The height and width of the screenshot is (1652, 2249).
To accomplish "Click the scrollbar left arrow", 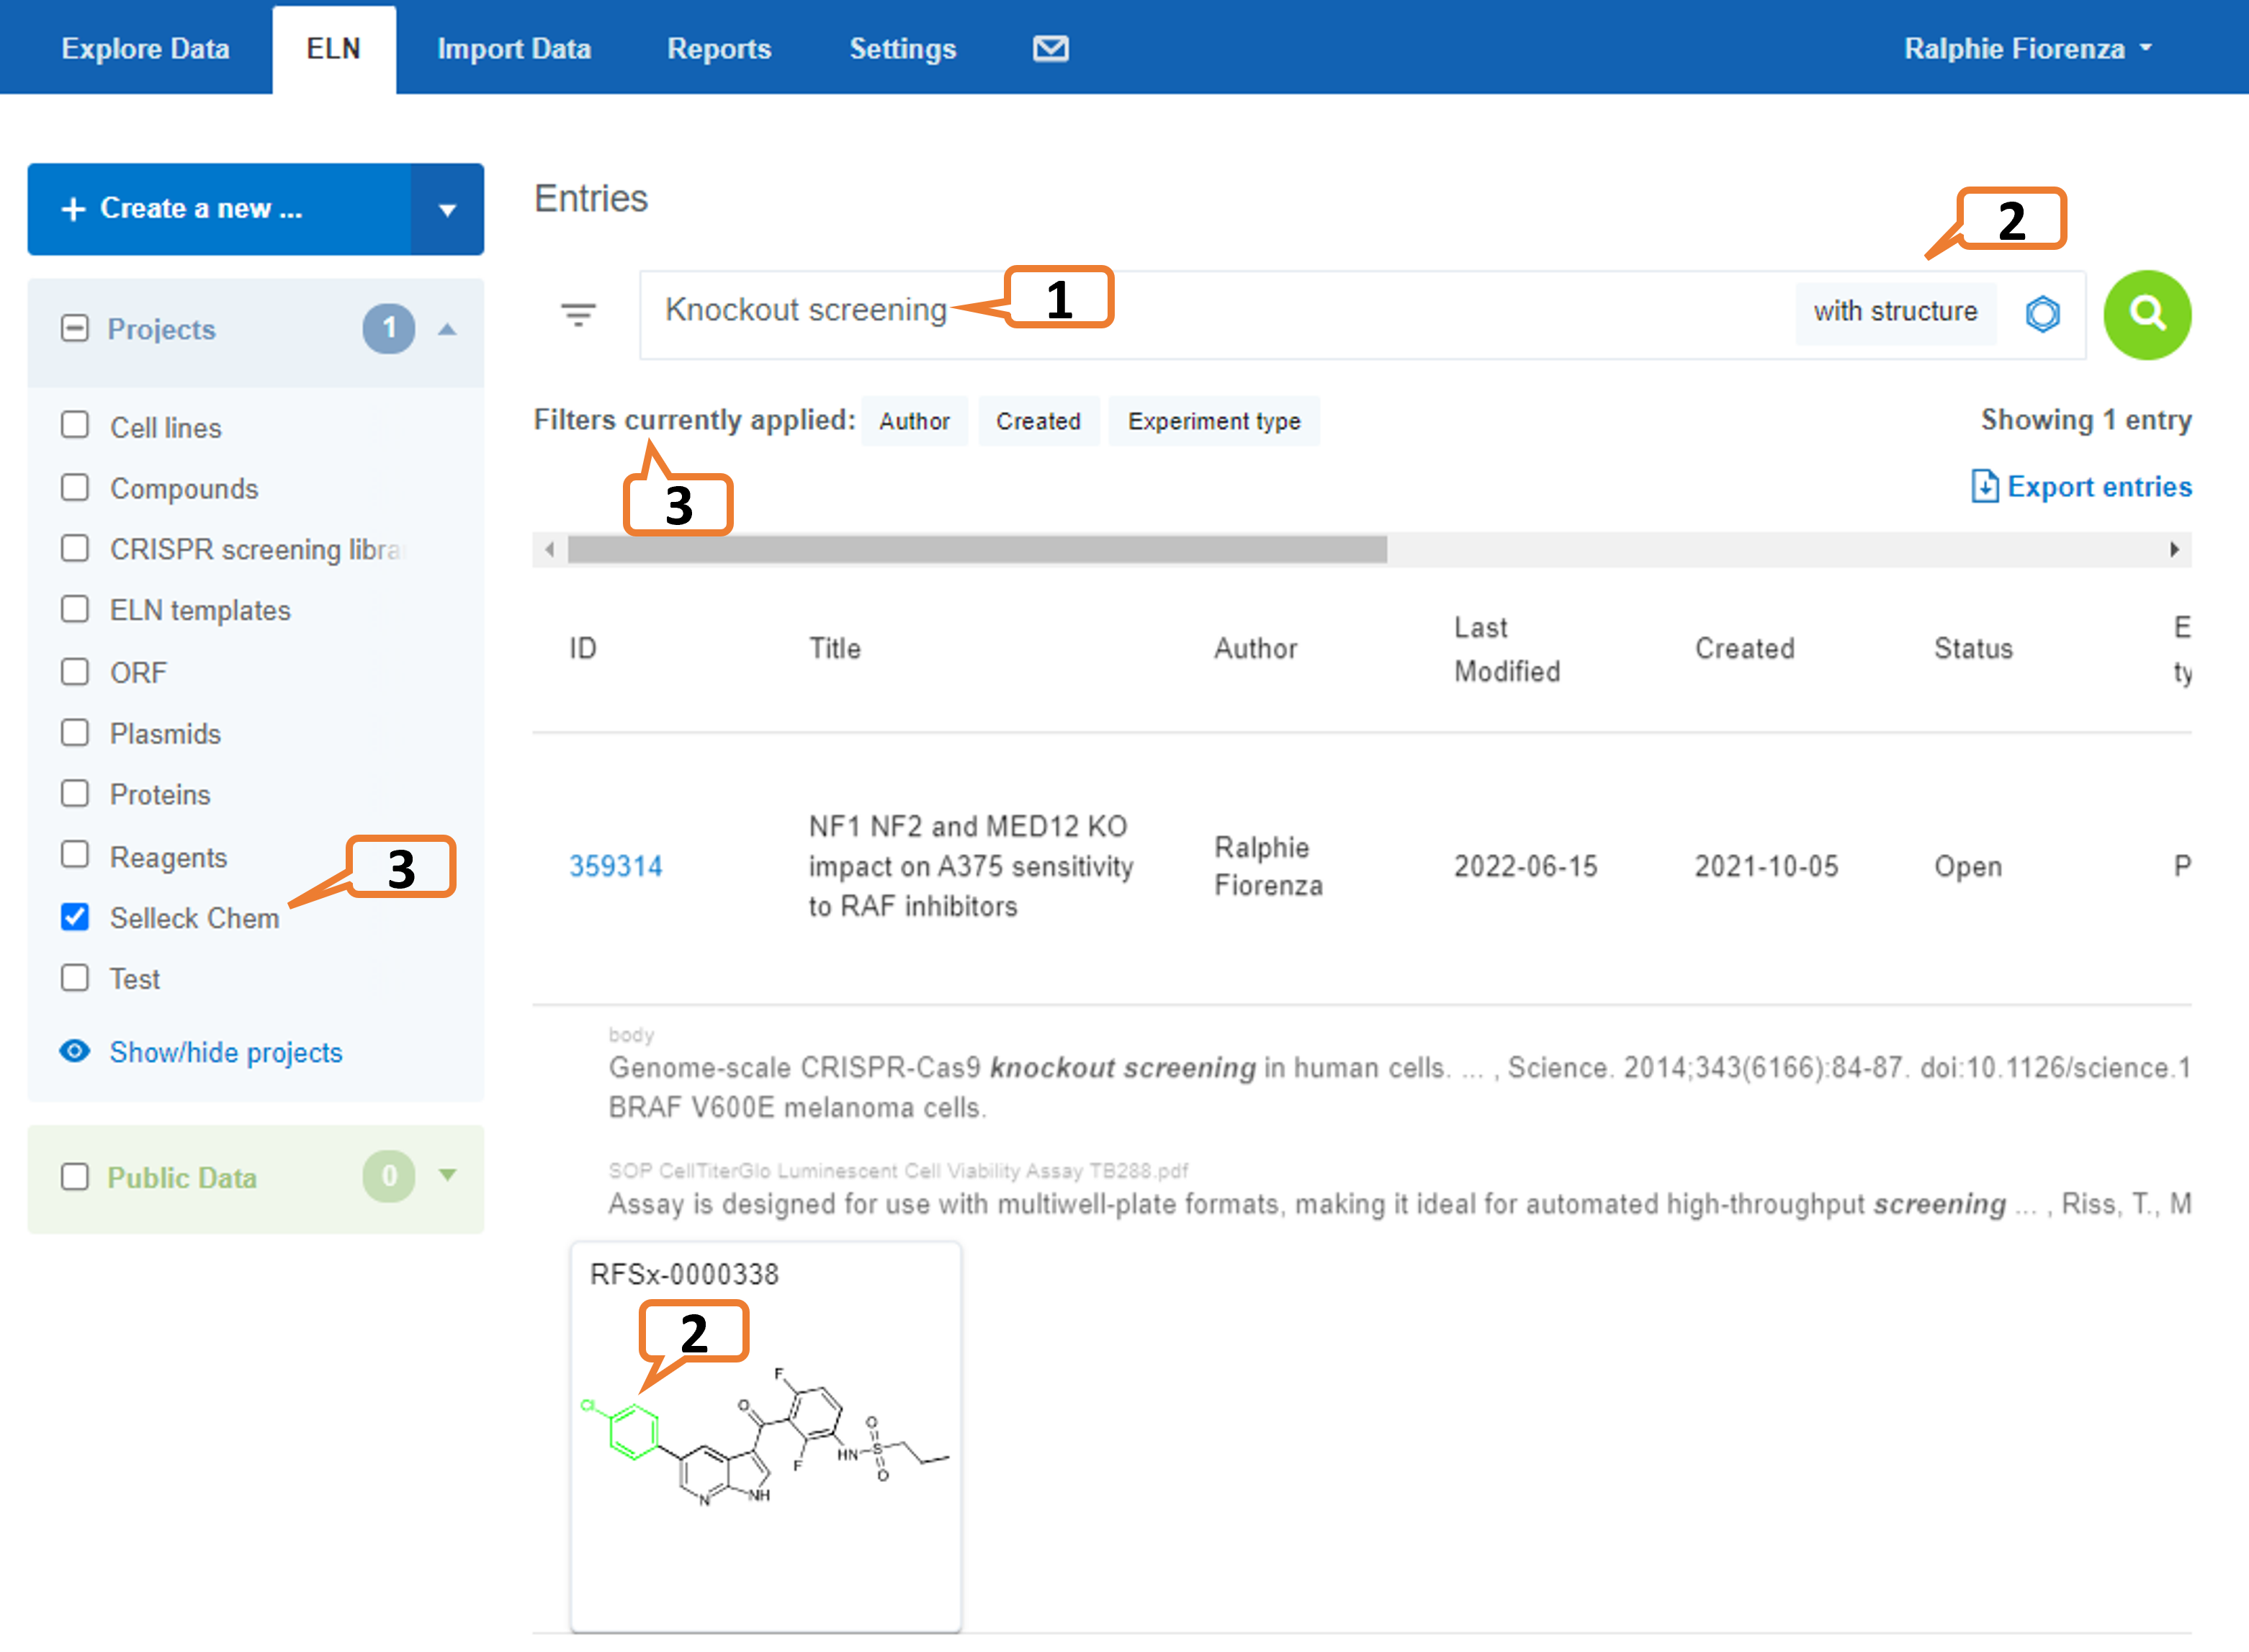I will (549, 549).
